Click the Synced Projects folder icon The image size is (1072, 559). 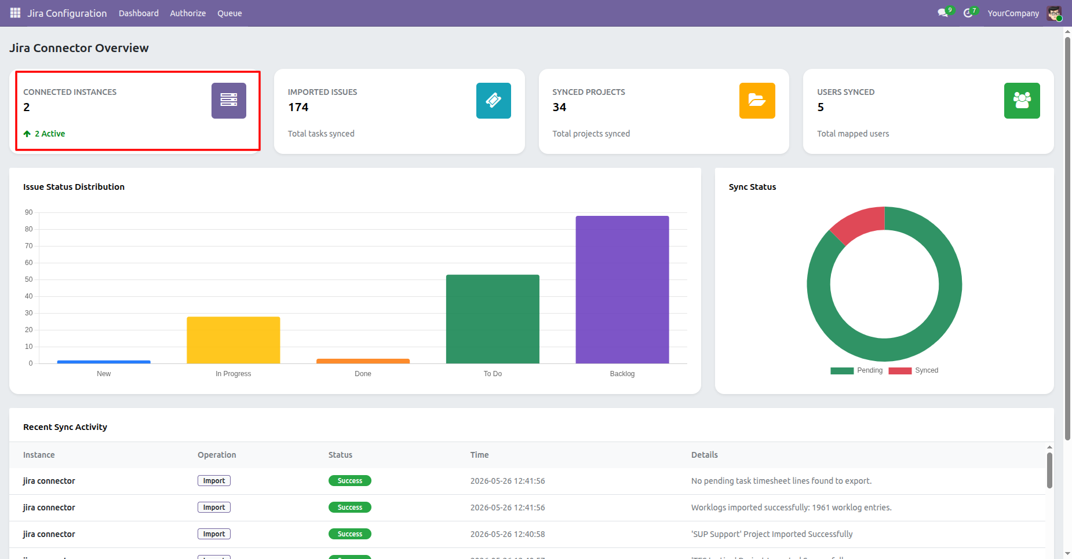coord(757,101)
